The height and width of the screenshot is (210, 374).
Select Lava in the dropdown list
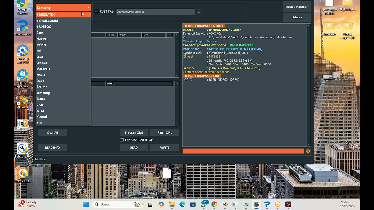[x=63, y=57]
